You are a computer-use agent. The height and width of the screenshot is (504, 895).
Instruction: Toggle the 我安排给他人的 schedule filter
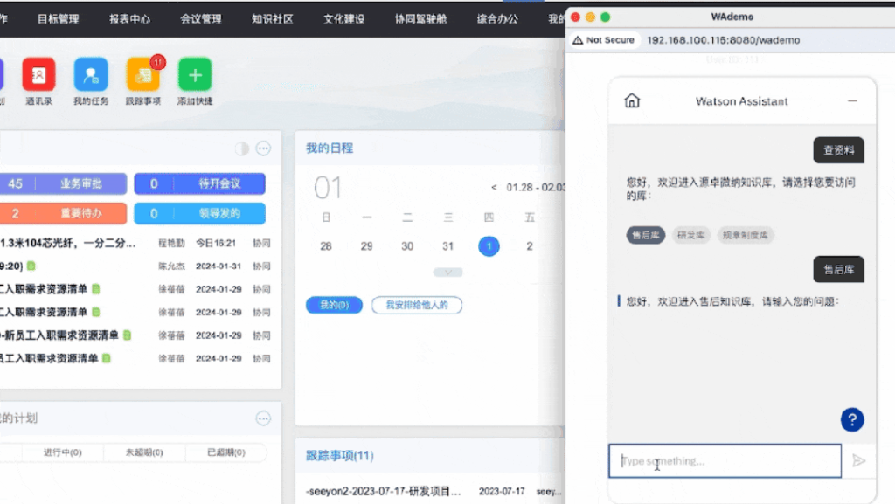pos(417,305)
